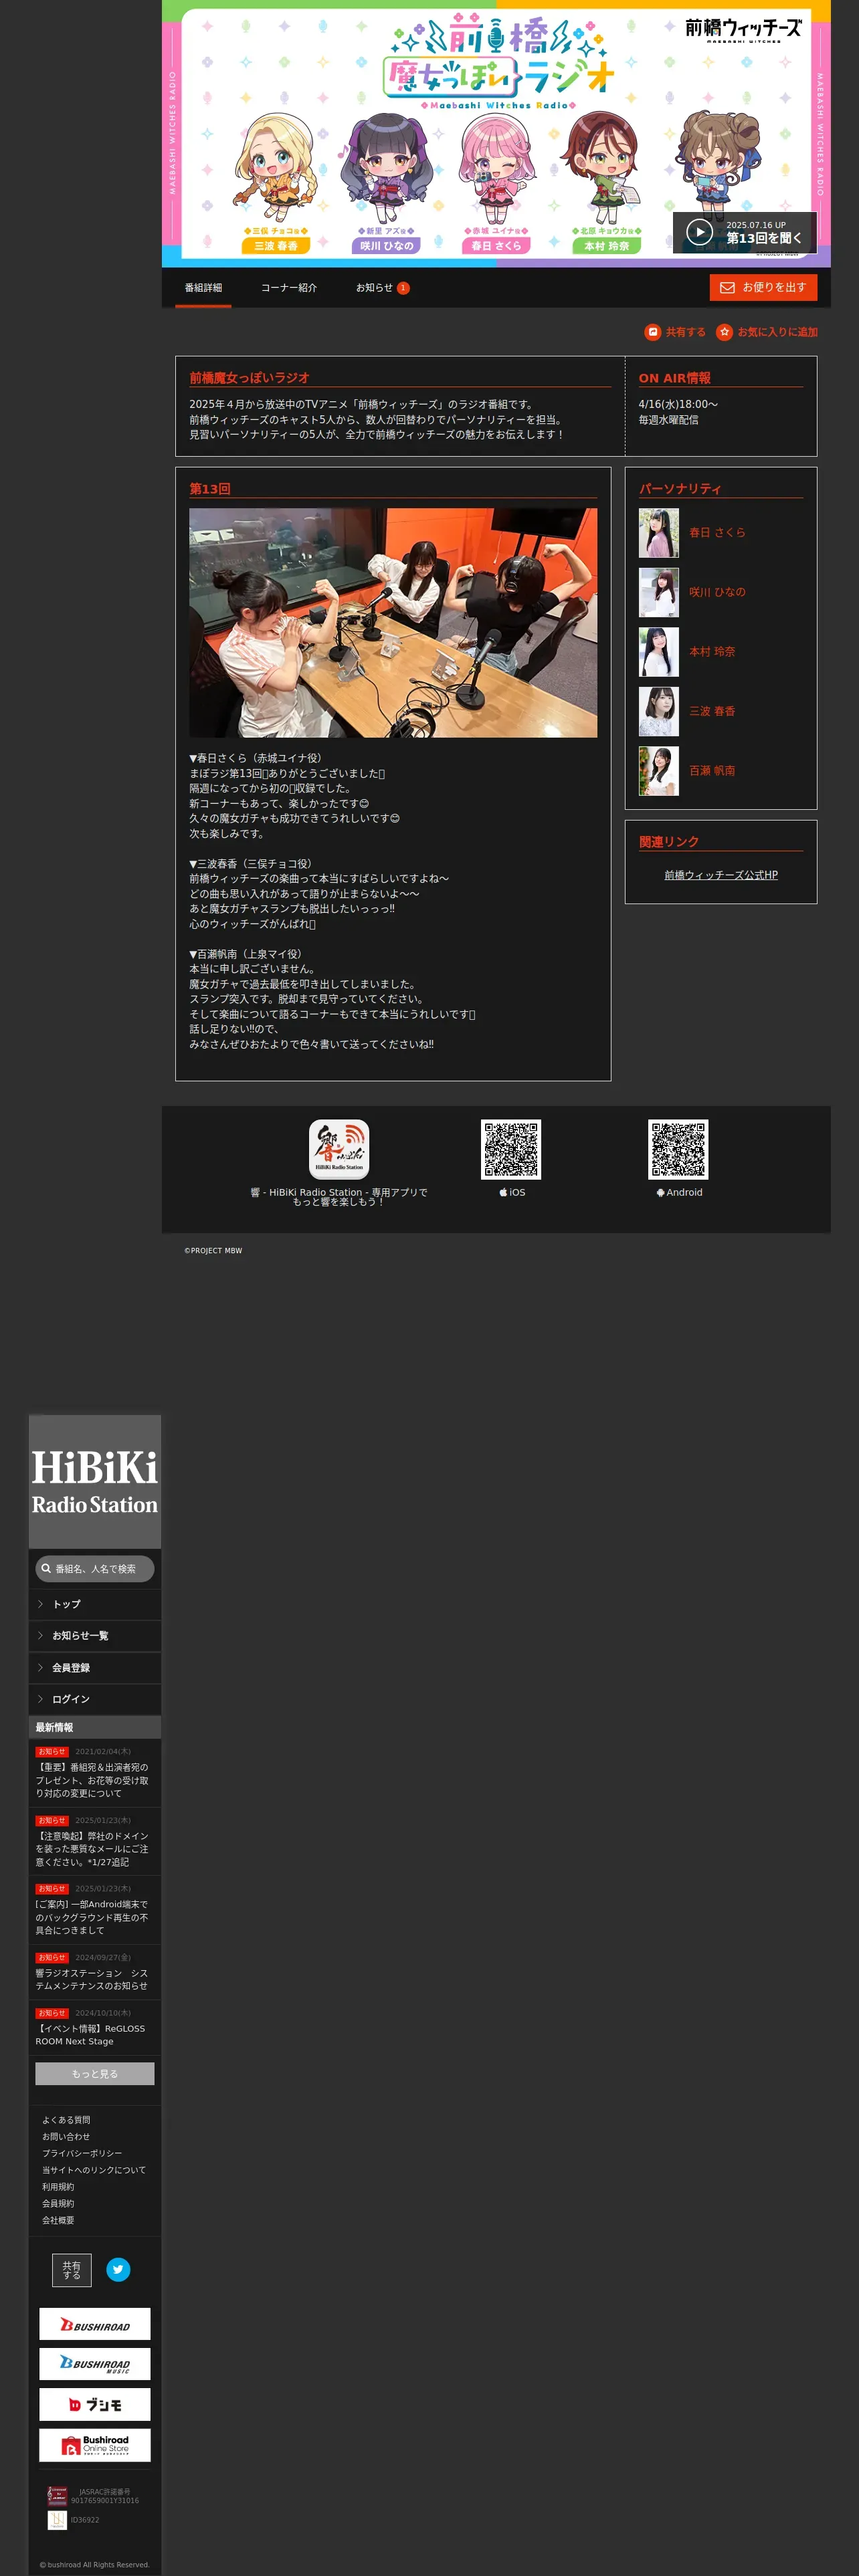The image size is (859, 2576).
Task: Click the iOS QR code
Action: pos(511,1149)
